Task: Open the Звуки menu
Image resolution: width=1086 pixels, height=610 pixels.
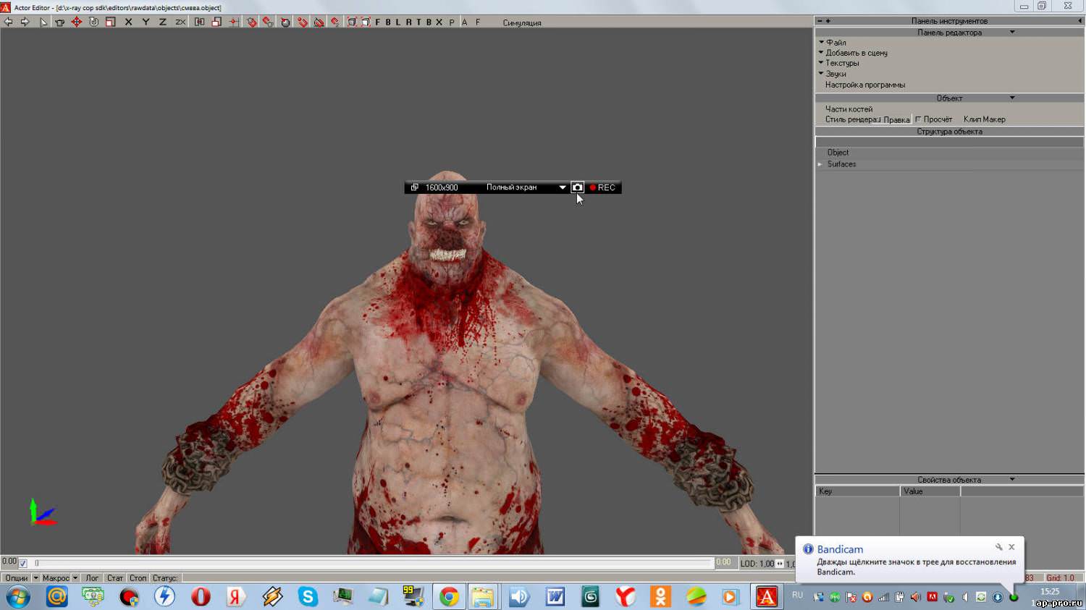Action: 835,74
